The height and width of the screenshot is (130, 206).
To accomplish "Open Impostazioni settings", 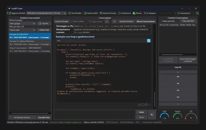I will coord(184,13).
